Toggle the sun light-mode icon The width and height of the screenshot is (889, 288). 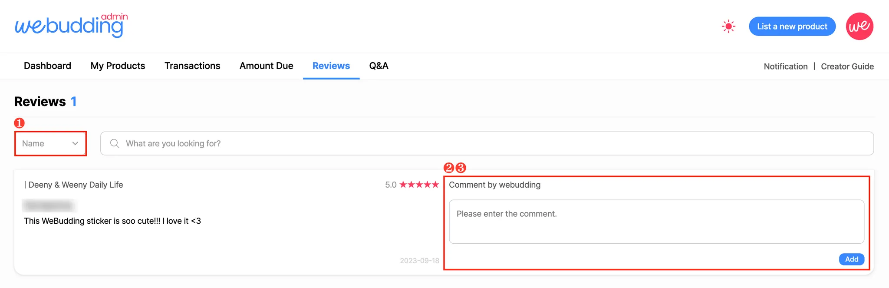(x=728, y=26)
